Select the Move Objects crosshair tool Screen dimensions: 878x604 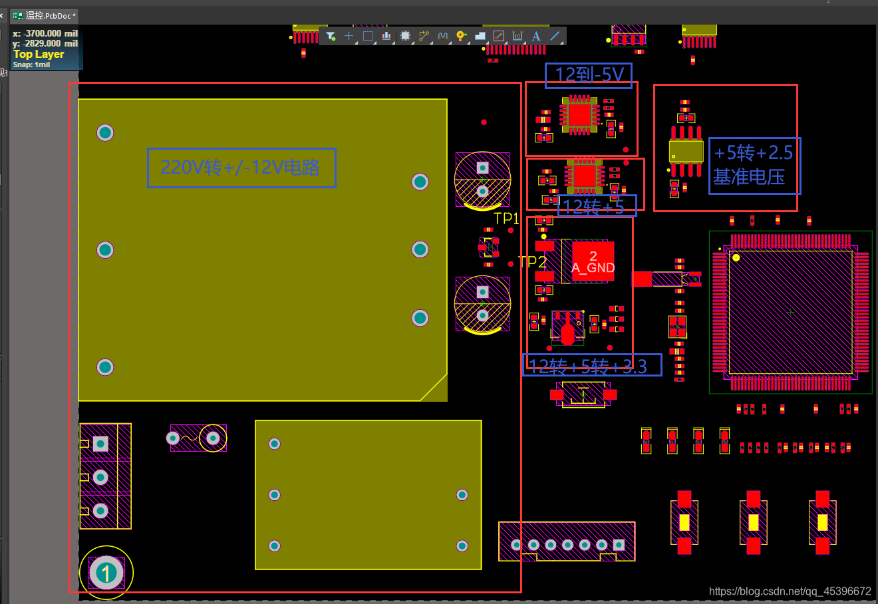tap(349, 36)
